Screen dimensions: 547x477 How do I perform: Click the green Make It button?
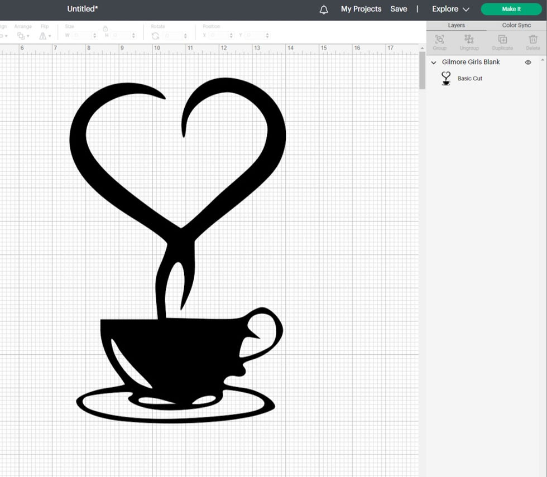pyautogui.click(x=511, y=9)
